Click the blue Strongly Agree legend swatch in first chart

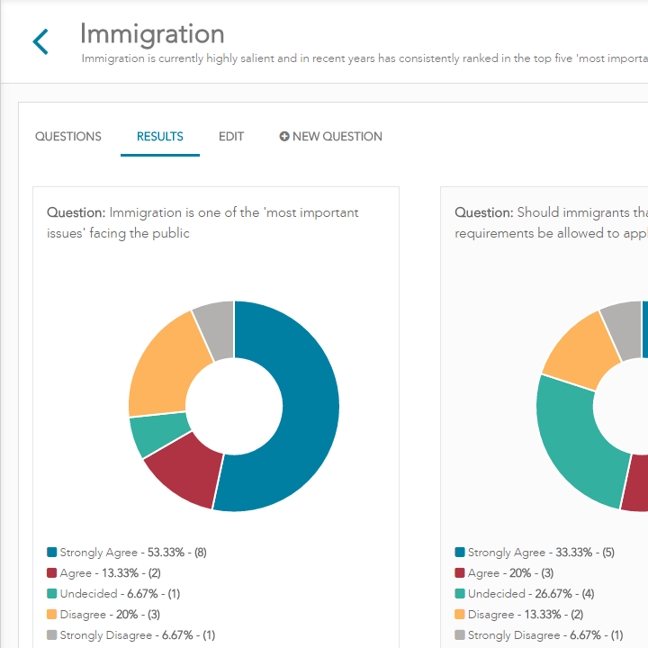(x=52, y=553)
